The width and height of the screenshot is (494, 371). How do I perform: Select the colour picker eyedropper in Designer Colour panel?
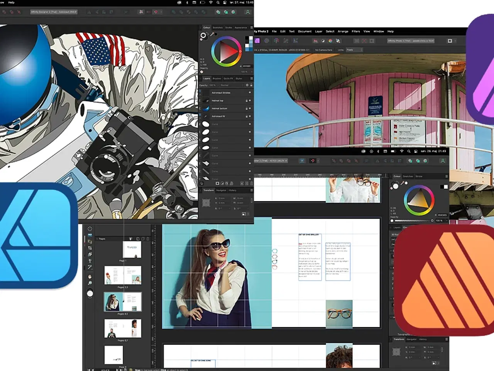click(x=213, y=34)
